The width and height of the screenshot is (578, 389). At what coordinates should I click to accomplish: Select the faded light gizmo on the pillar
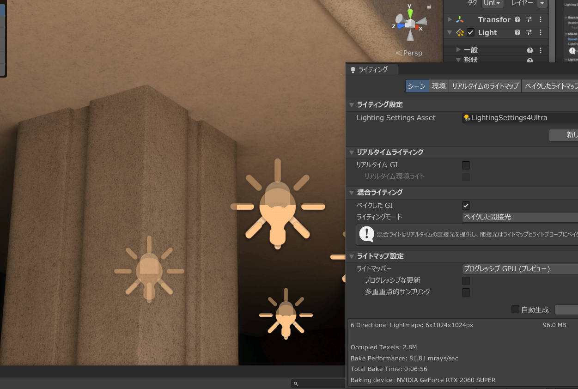pyautogui.click(x=149, y=270)
